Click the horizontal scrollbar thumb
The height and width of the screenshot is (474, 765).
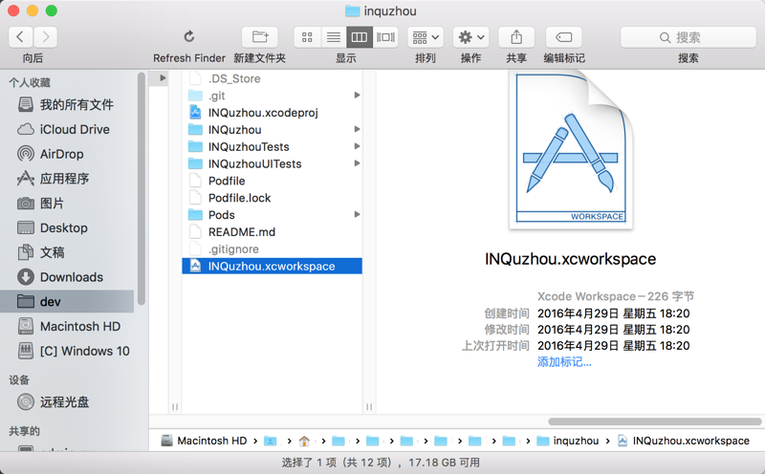pos(655,421)
